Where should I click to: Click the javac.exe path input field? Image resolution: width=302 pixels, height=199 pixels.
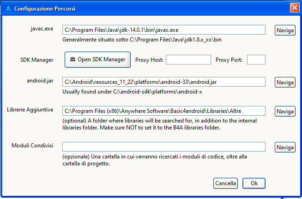pos(164,30)
